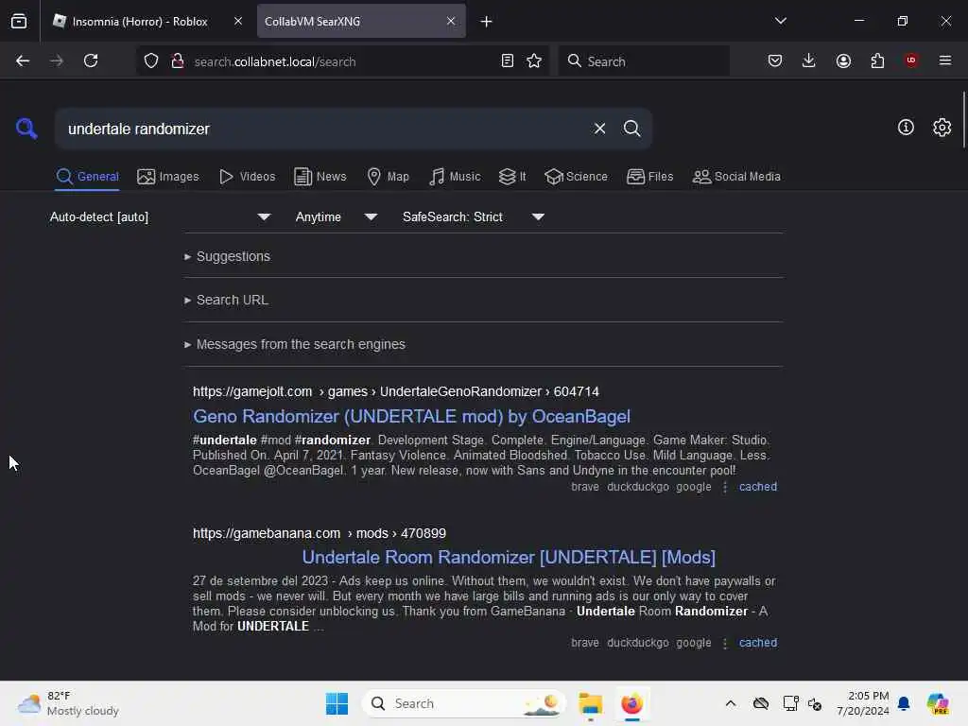Go back to the previous page
This screenshot has width=968, height=726.
point(23,60)
